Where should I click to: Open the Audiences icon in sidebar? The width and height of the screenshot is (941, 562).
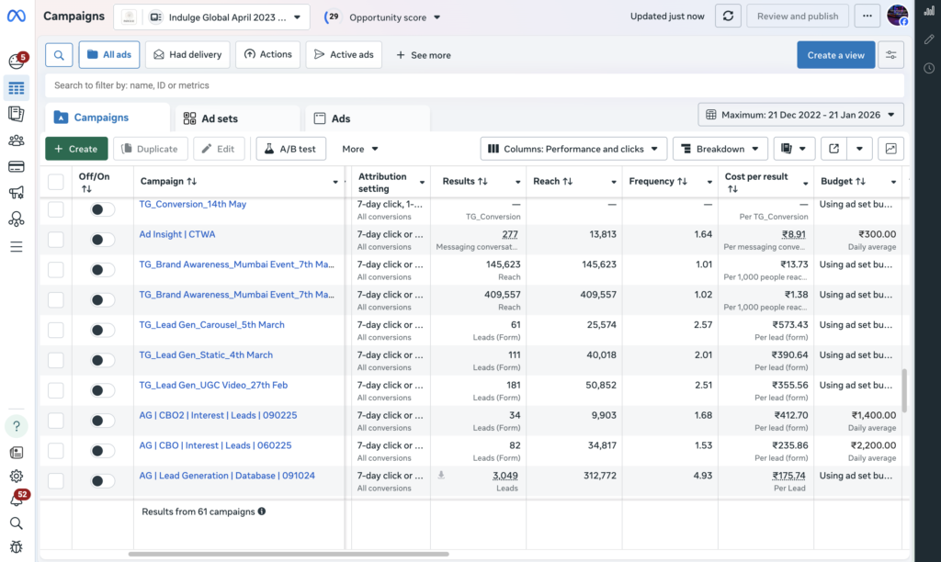[x=16, y=140]
